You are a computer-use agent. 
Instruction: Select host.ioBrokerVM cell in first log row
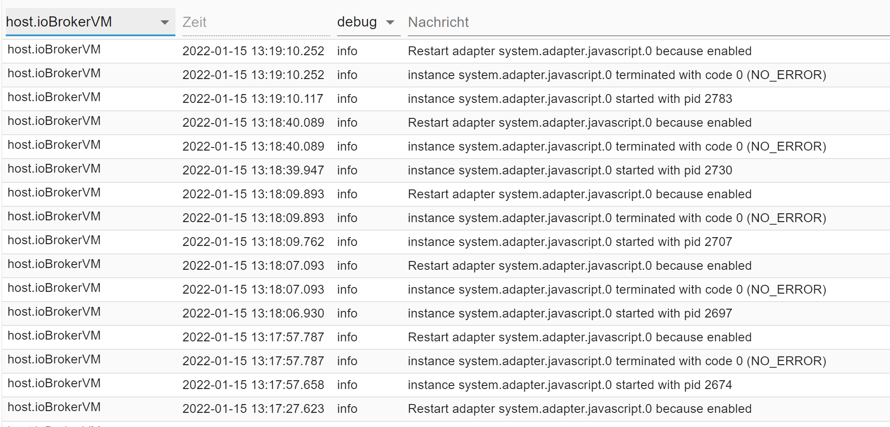click(54, 49)
